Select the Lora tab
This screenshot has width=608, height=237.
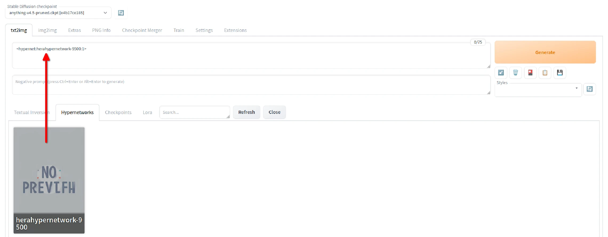[x=147, y=113]
